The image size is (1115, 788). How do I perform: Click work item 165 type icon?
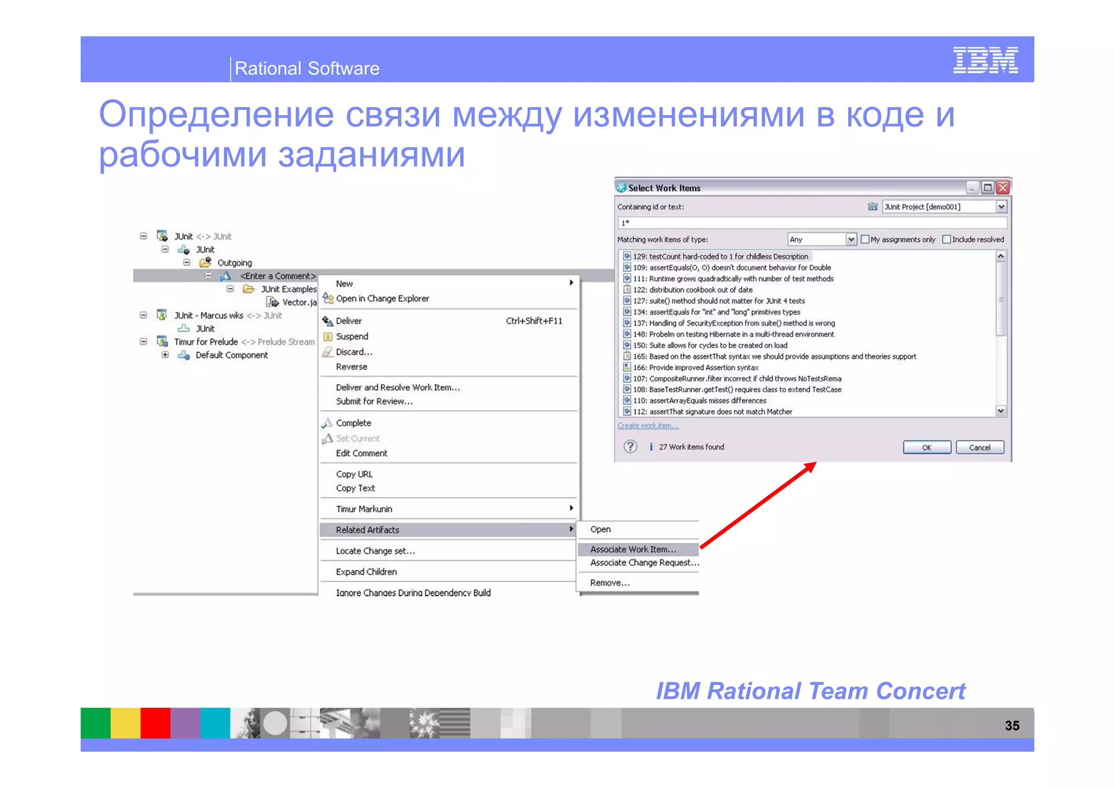(x=627, y=356)
